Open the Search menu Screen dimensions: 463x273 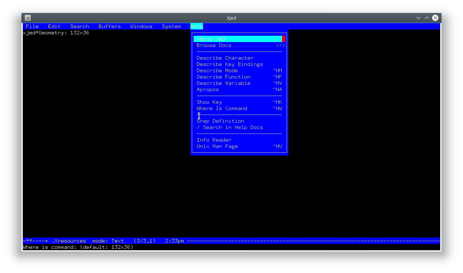click(79, 26)
